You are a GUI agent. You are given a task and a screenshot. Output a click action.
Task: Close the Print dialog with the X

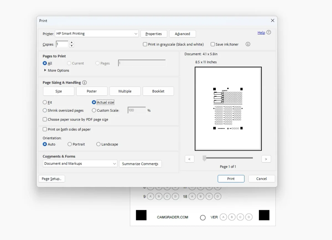(x=273, y=20)
